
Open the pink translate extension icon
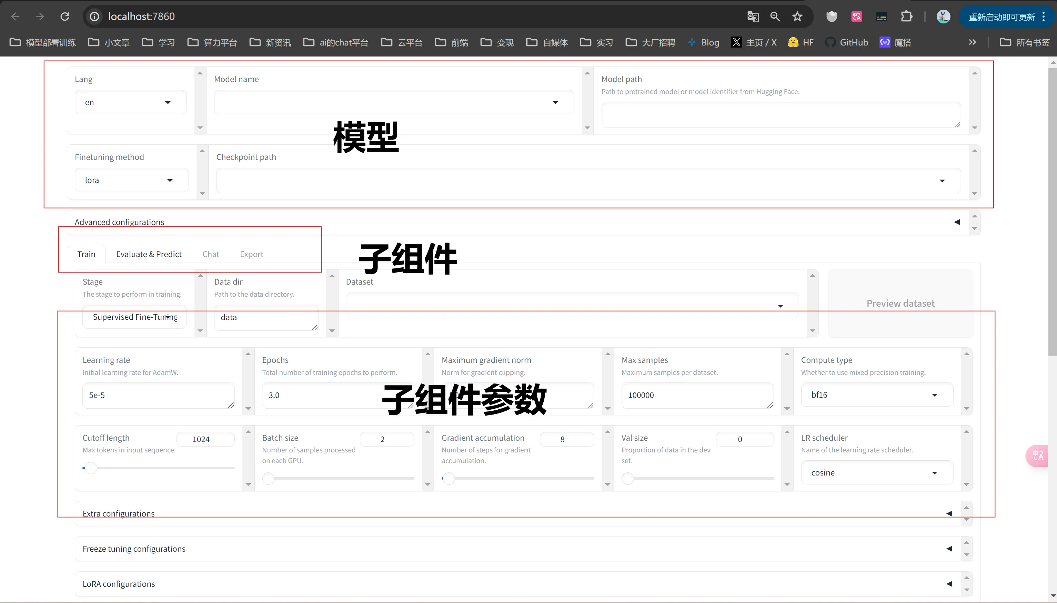pyautogui.click(x=856, y=17)
